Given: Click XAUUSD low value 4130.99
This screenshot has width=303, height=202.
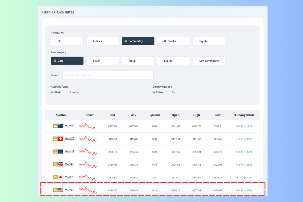Looking at the screenshot, I should [217, 191].
